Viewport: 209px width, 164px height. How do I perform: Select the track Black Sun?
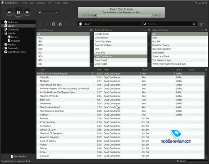point(120,100)
